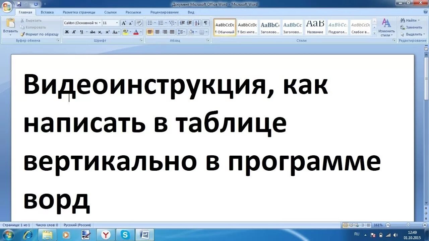This screenshot has width=429, height=241.
Task: Open Font dialog launcher in Шрифт group
Action: point(141,41)
